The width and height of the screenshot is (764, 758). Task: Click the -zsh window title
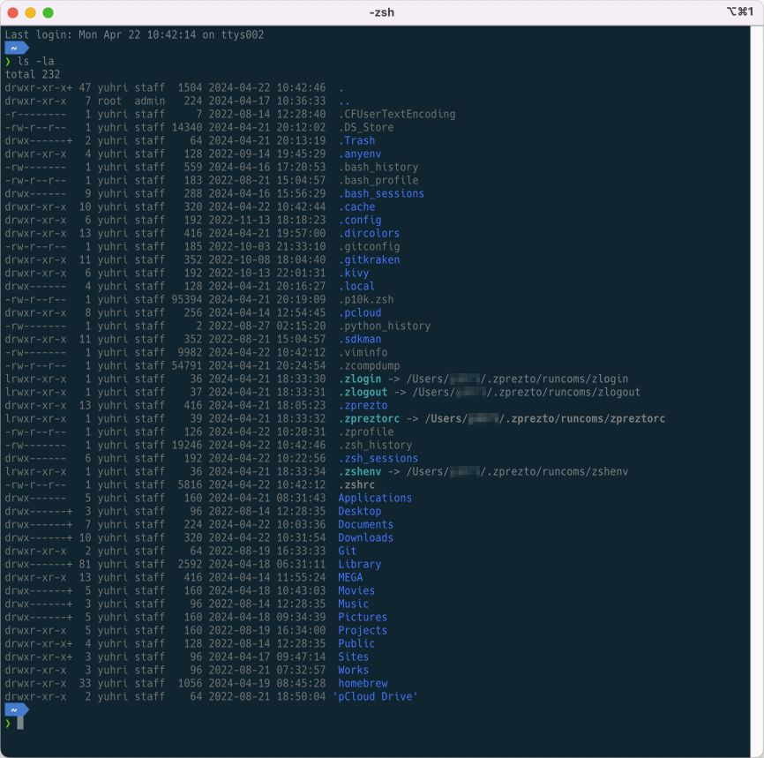click(x=381, y=12)
